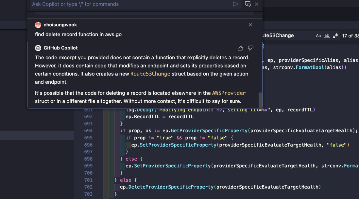Click the '17 of 38' find results count
The width and height of the screenshot is (359, 199).
click(350, 36)
